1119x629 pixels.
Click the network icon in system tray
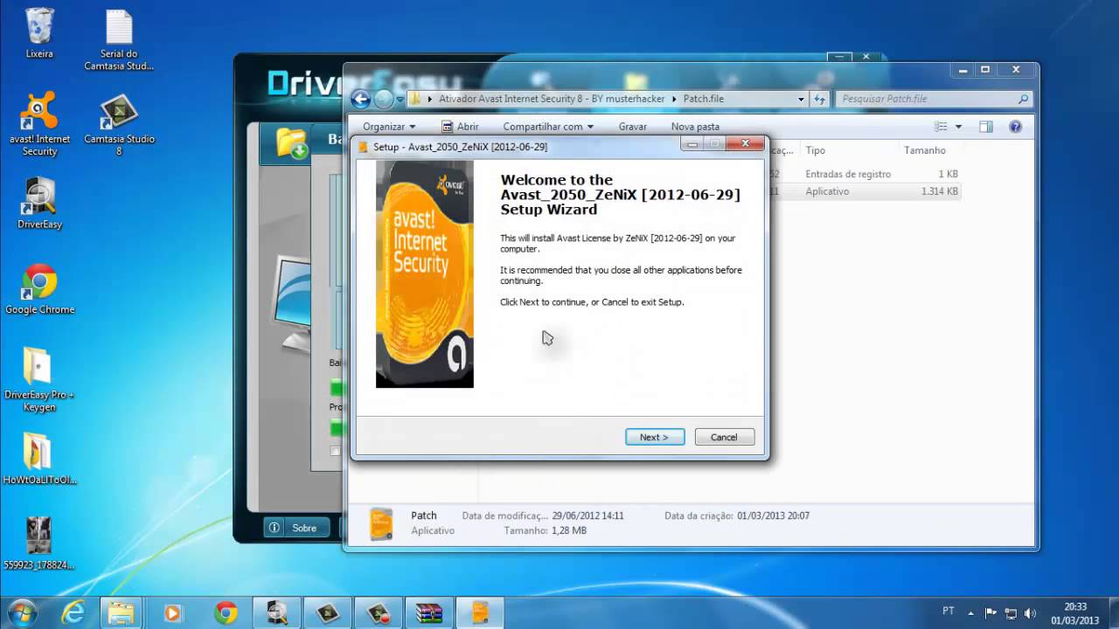point(1011,613)
